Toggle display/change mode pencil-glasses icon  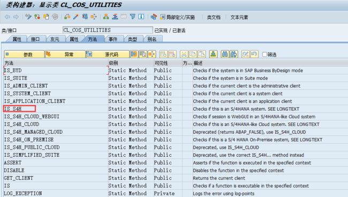(x=28, y=17)
